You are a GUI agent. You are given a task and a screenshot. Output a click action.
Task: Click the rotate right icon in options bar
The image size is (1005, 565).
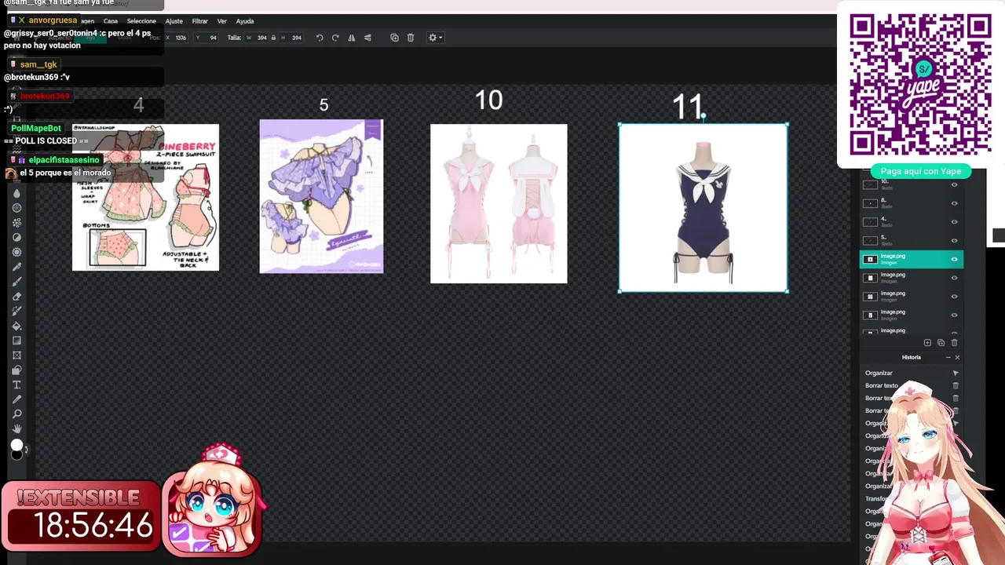335,38
